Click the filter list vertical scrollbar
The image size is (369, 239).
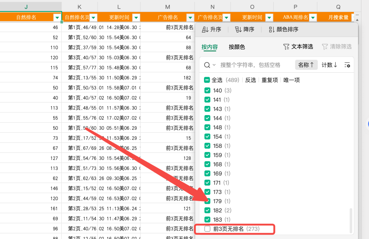click(x=351, y=221)
